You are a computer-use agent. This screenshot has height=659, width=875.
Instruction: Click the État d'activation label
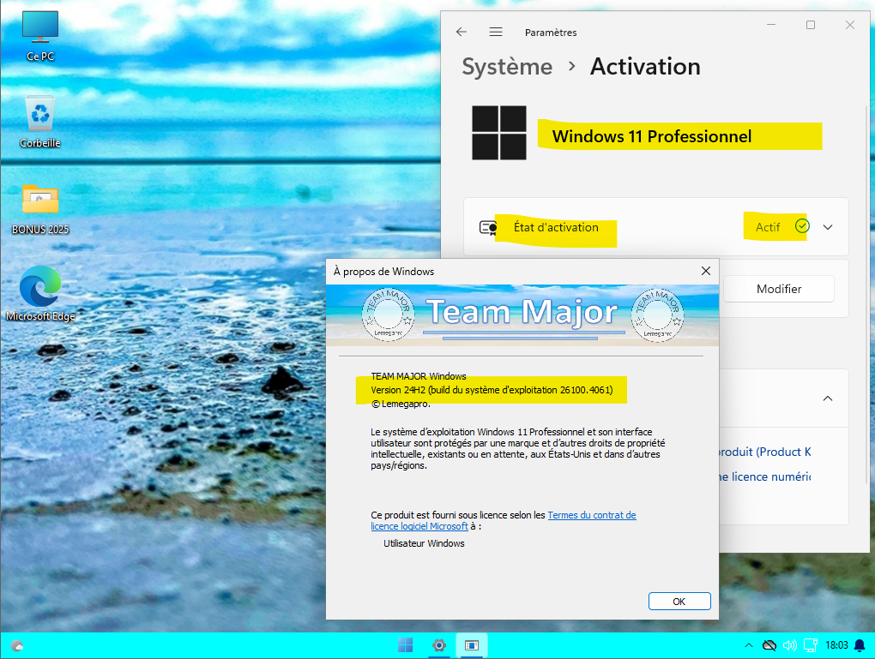[556, 227]
